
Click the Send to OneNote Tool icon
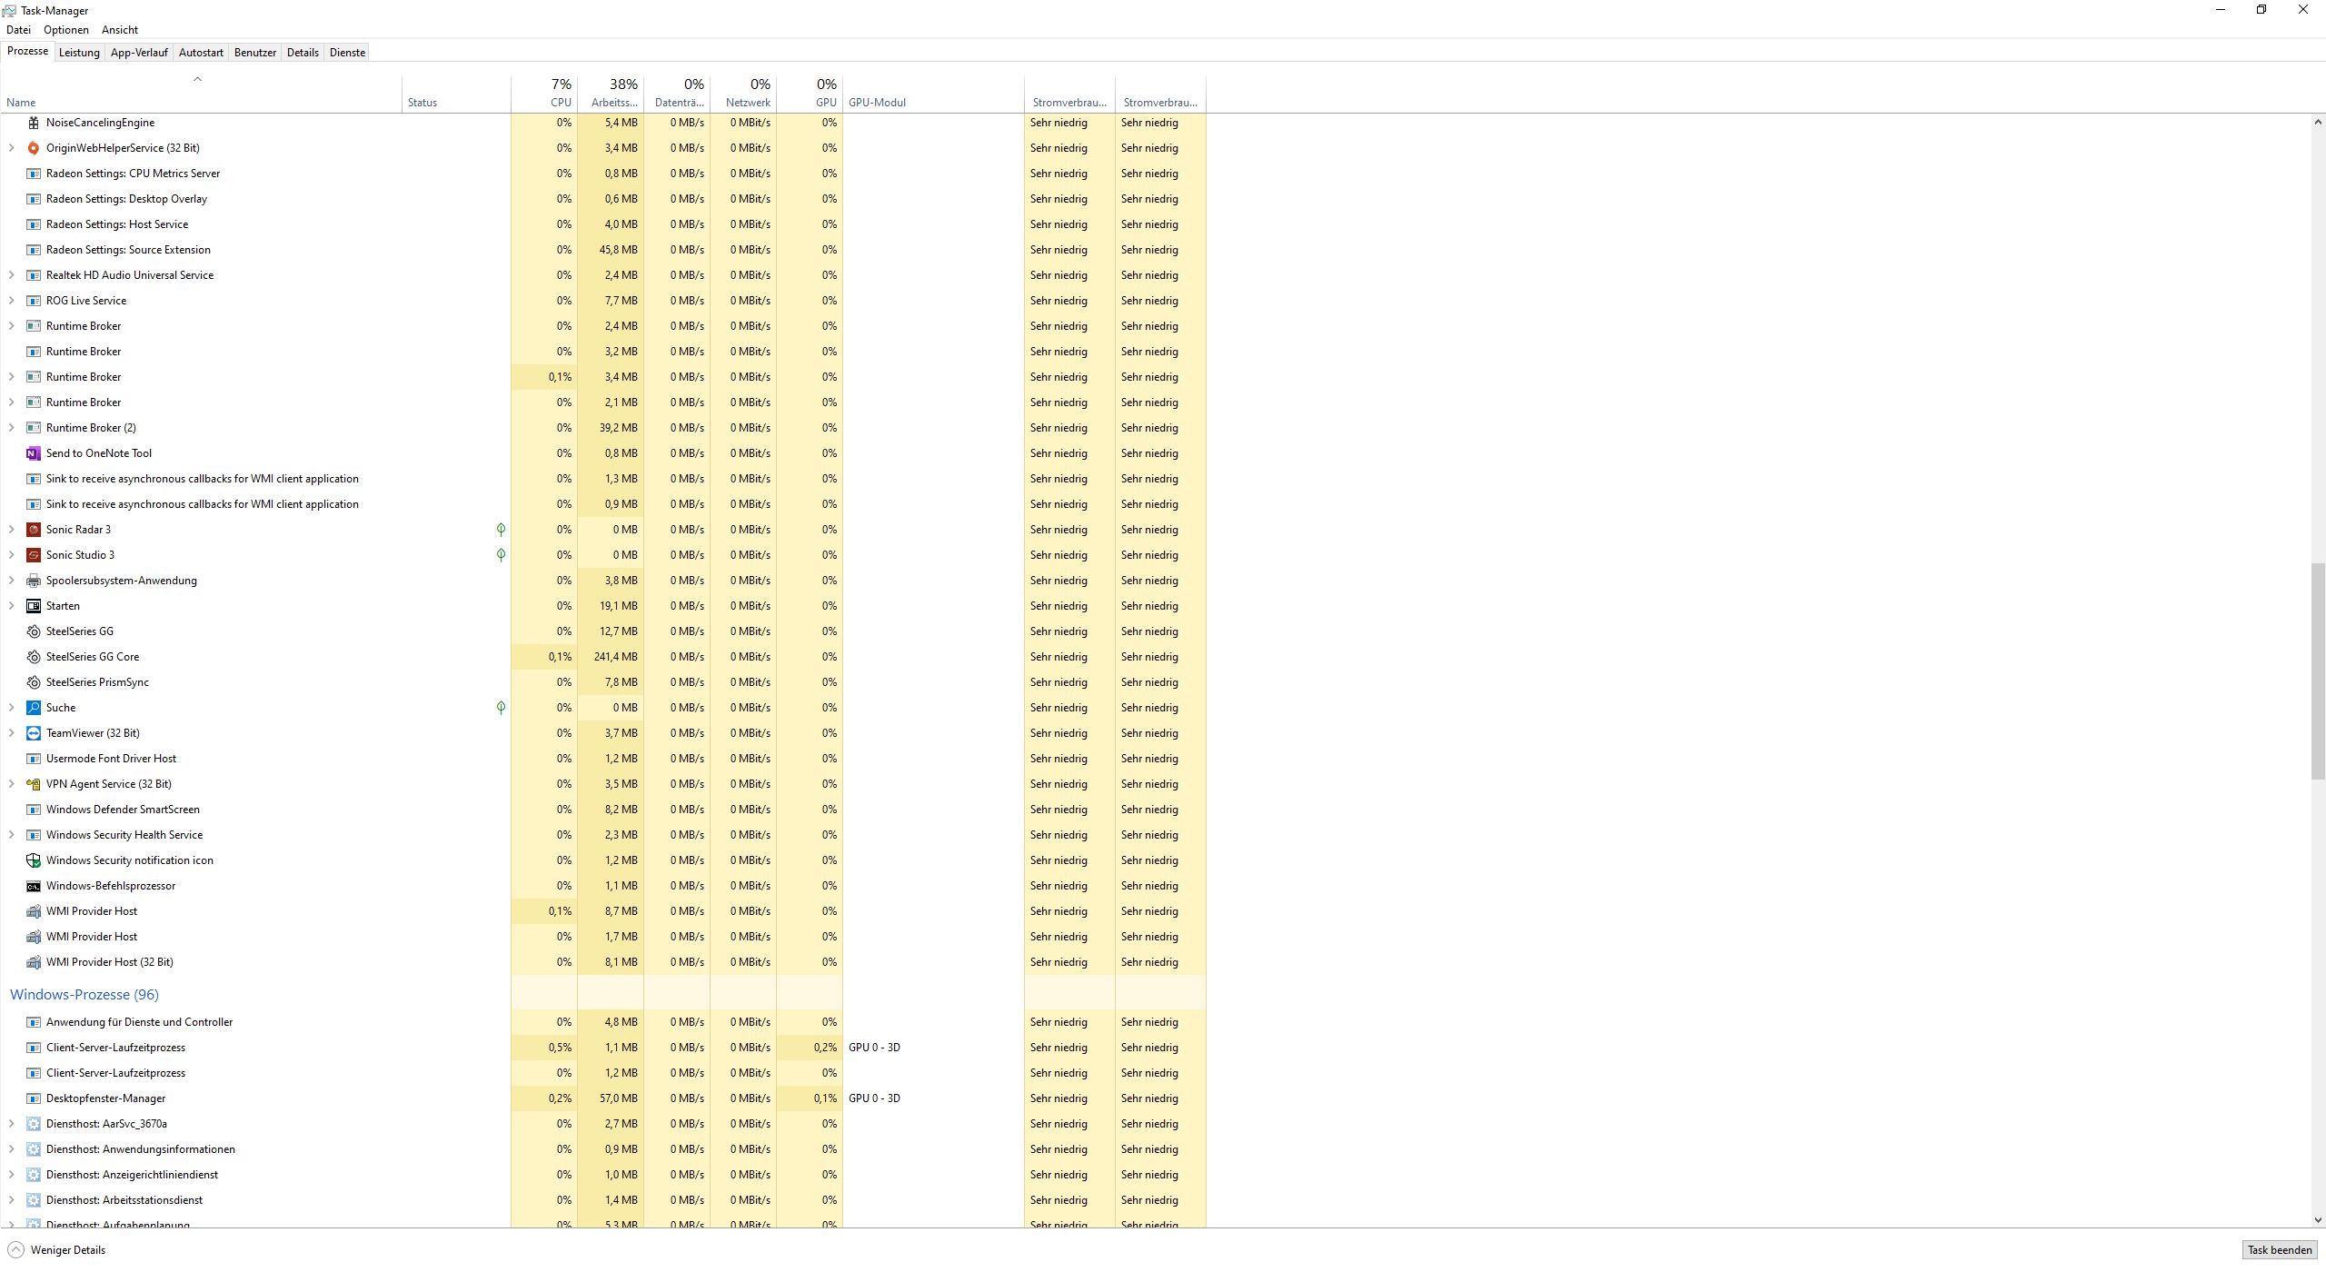point(34,453)
